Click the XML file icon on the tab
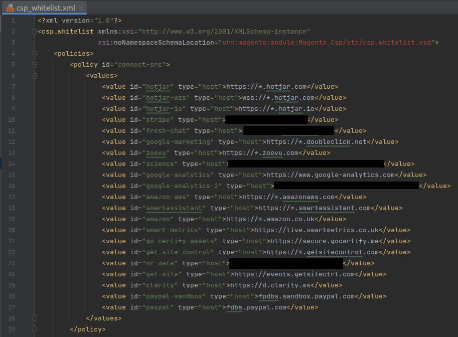458x337 pixels. 10,8
